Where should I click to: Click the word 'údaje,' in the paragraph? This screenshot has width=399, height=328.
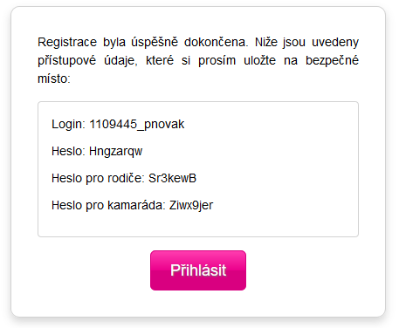[x=120, y=61]
